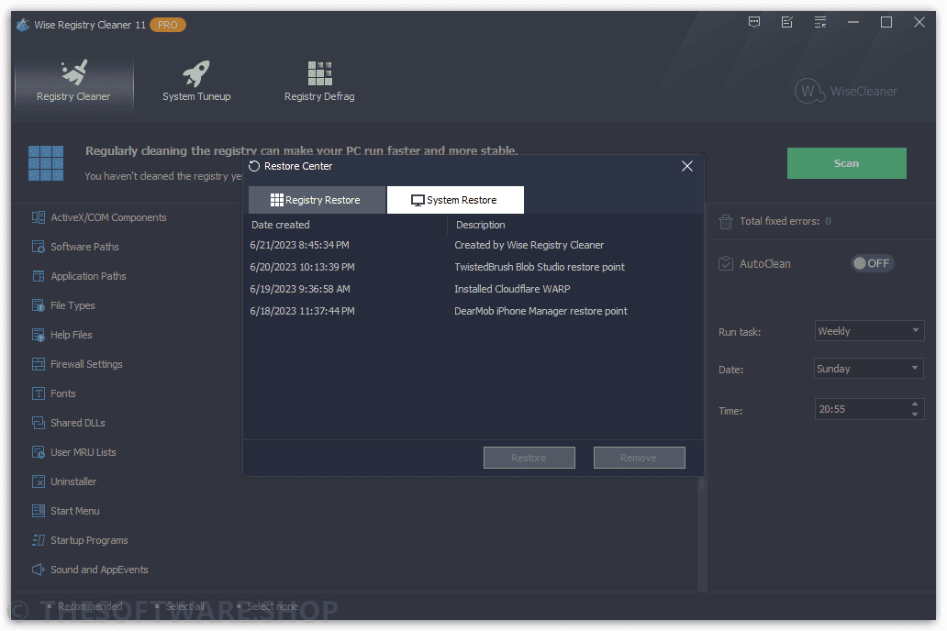
Task: Click the User MRU Lists icon
Action: point(38,452)
